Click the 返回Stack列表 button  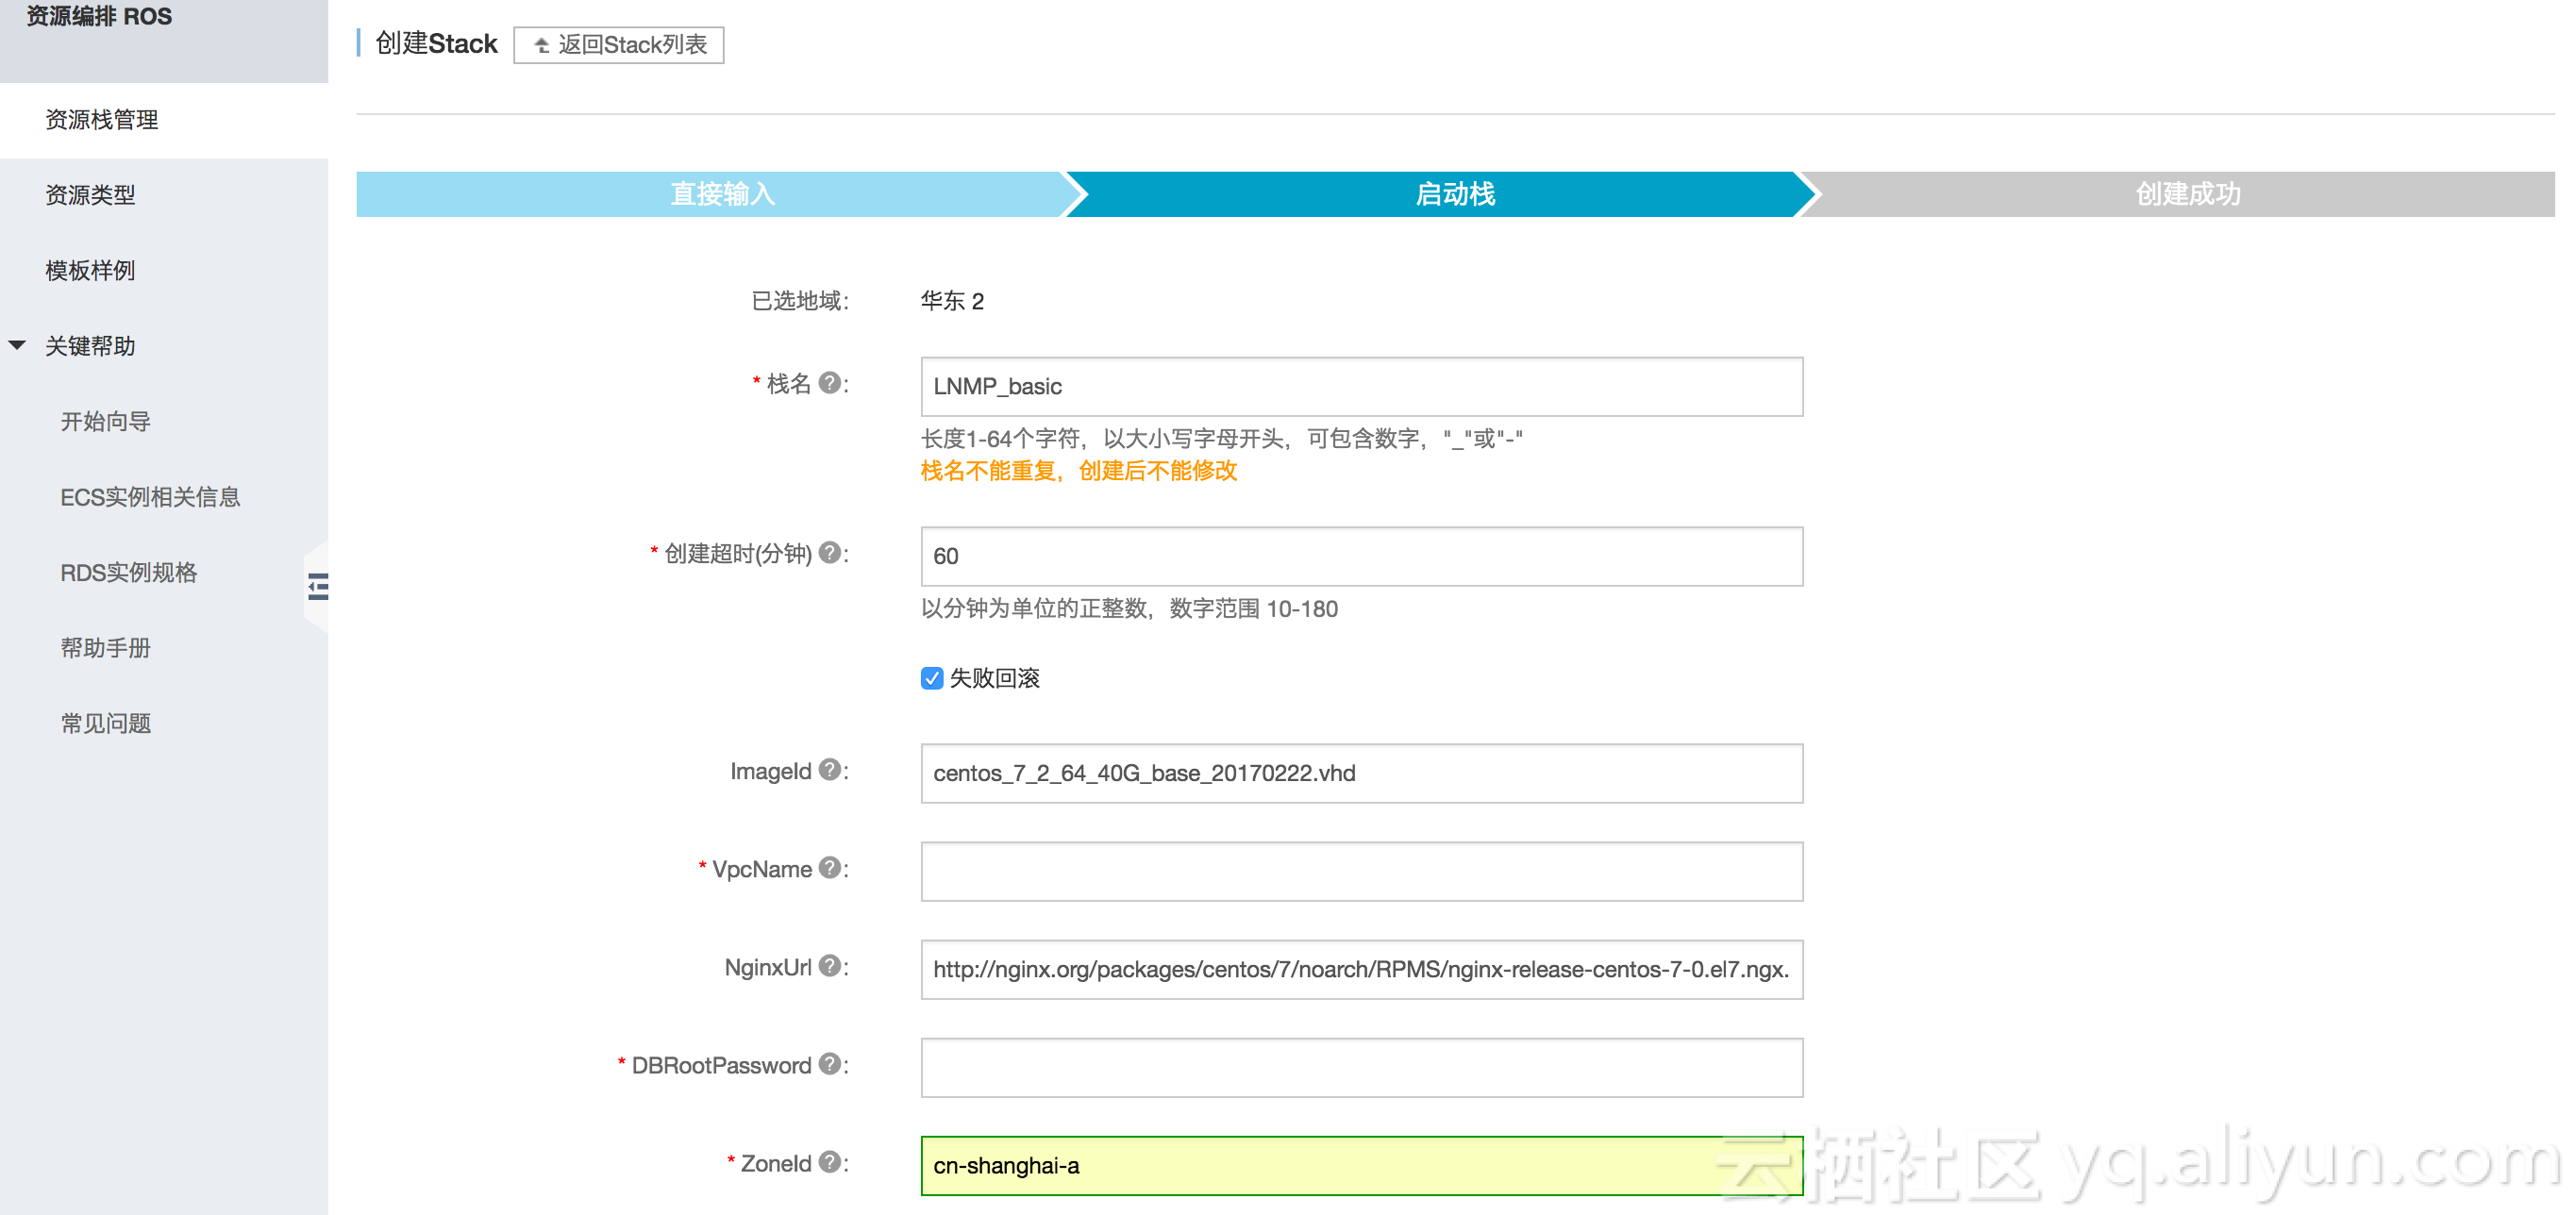pos(619,45)
